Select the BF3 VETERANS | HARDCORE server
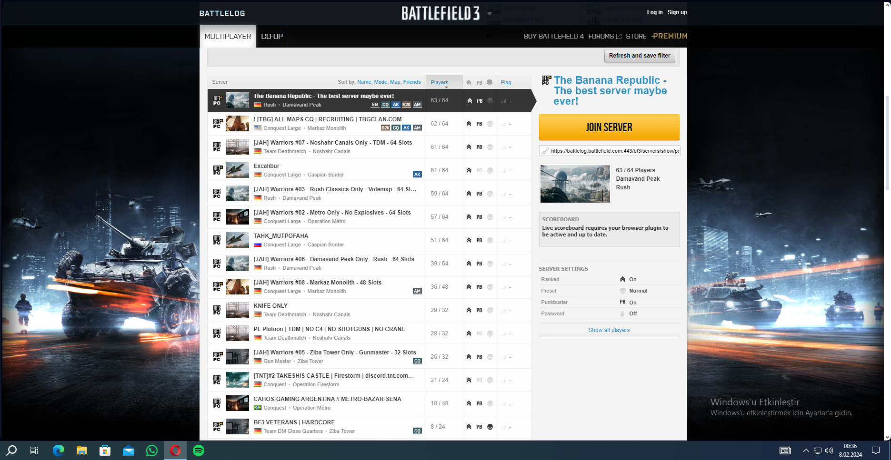This screenshot has width=891, height=460. 369,427
